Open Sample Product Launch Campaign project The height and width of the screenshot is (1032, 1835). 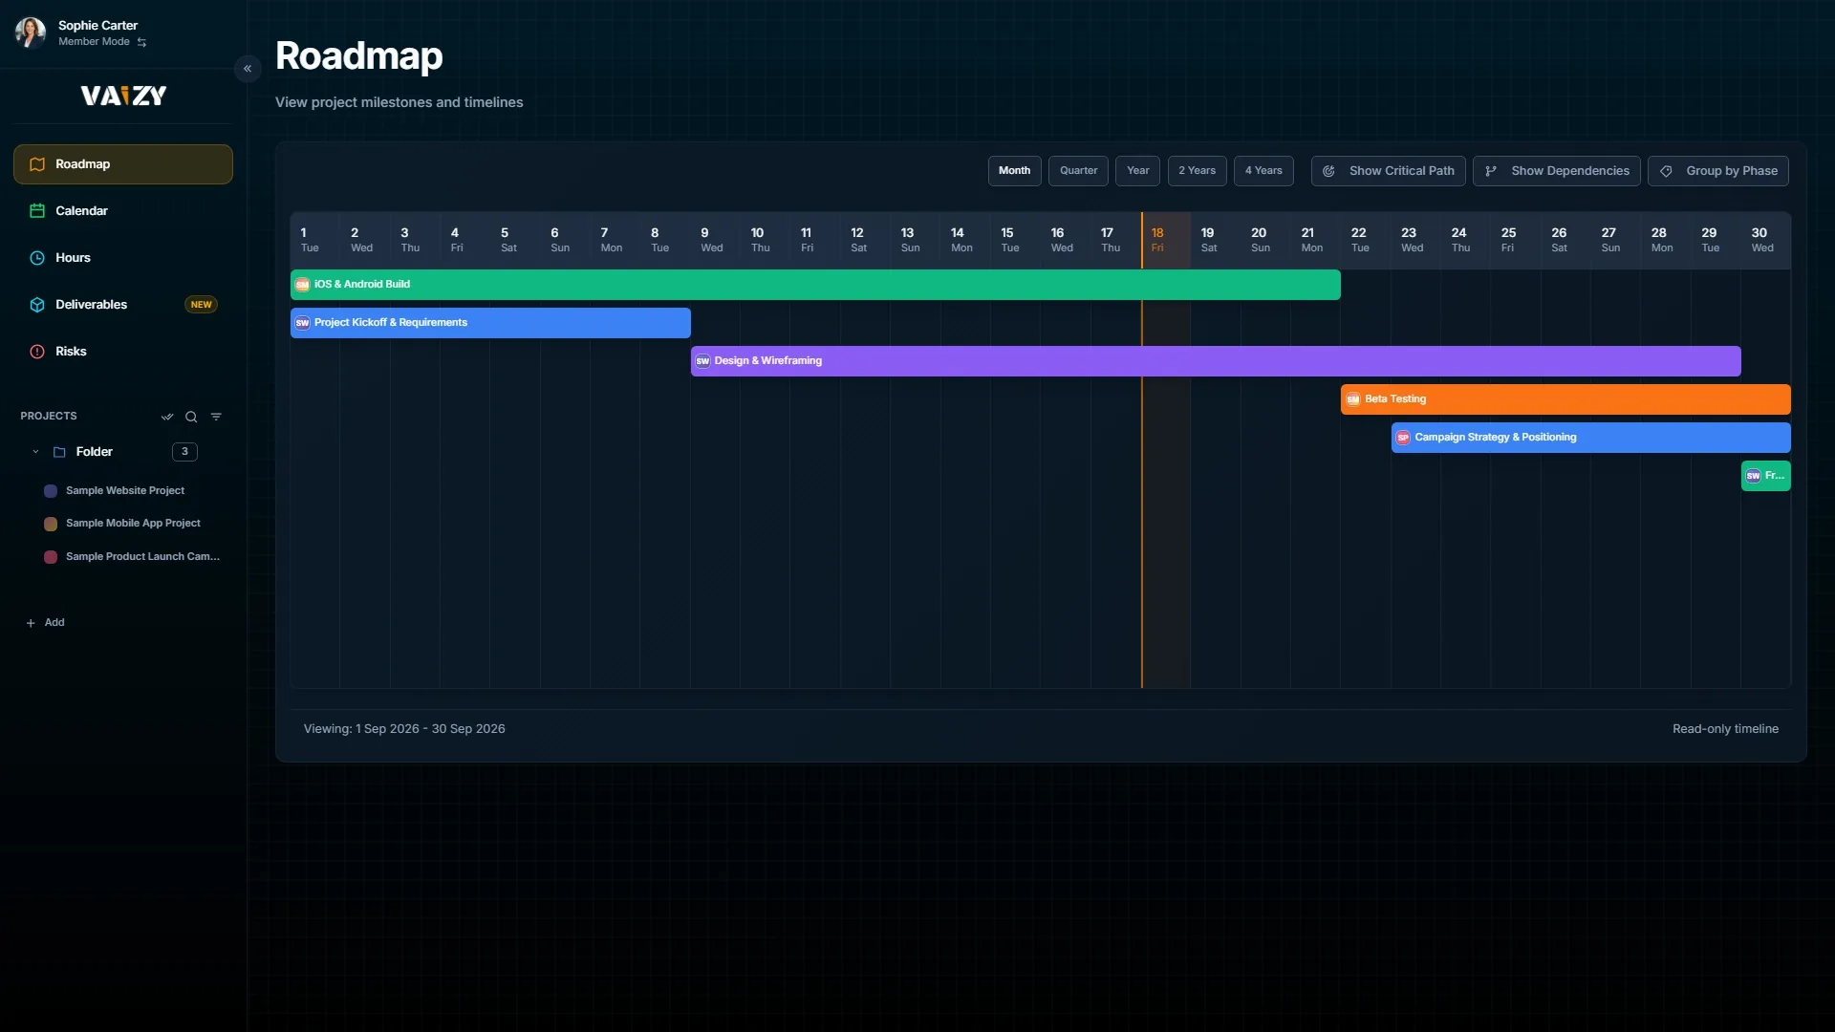click(142, 557)
